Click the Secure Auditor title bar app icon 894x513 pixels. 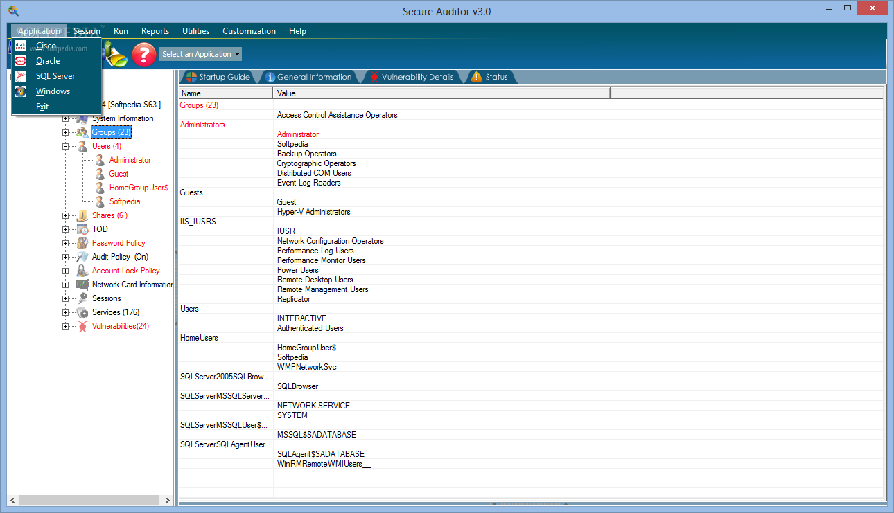(13, 11)
